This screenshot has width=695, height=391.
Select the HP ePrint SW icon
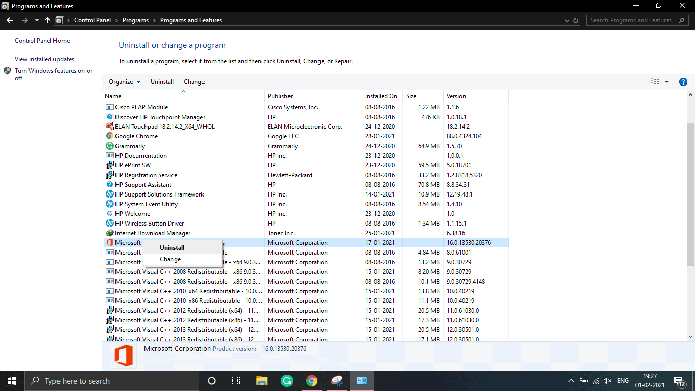click(109, 165)
